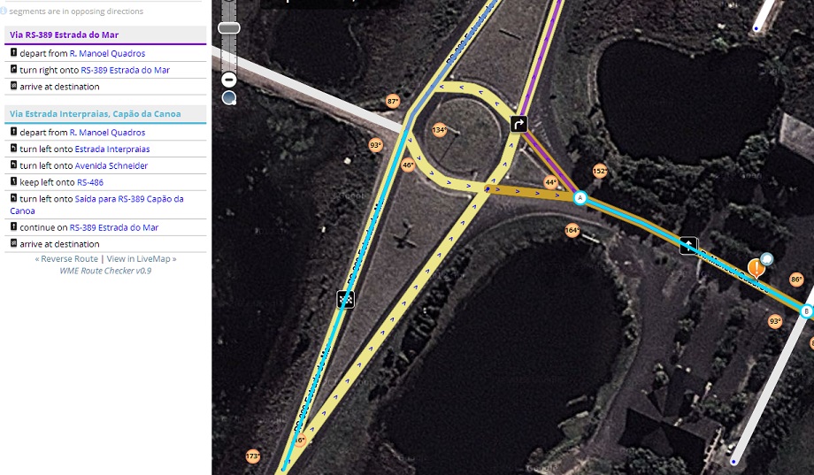Open R. Manoel Quadros link in the RS-389 route
Screen dimensions: 814x475
click(107, 53)
